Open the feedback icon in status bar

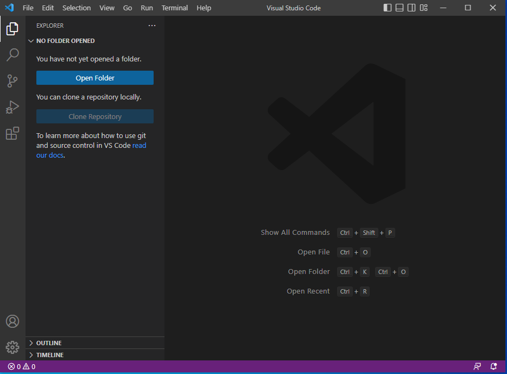click(x=477, y=366)
